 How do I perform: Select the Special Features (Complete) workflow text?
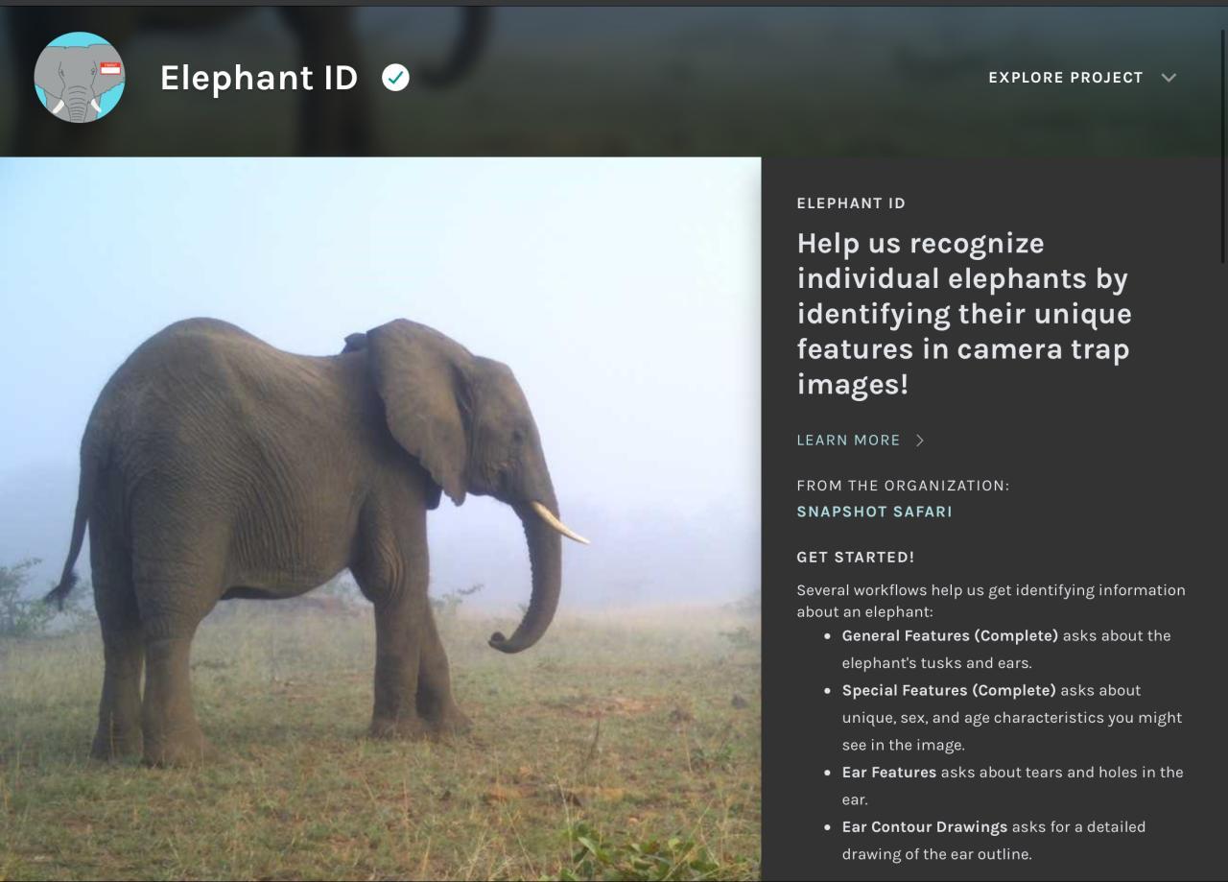pyautogui.click(x=949, y=690)
